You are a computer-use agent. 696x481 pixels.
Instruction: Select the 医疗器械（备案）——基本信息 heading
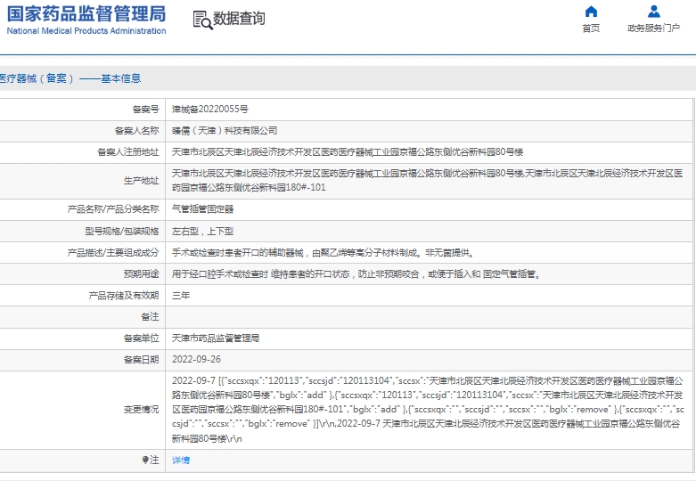click(x=70, y=78)
